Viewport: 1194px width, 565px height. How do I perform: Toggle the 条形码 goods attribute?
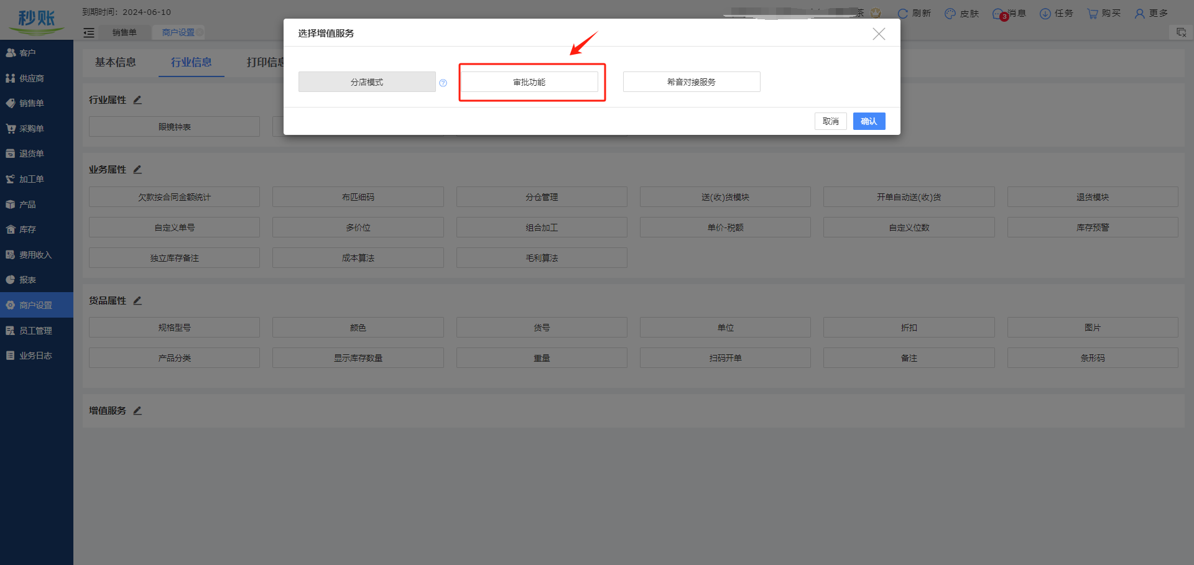coord(1093,358)
